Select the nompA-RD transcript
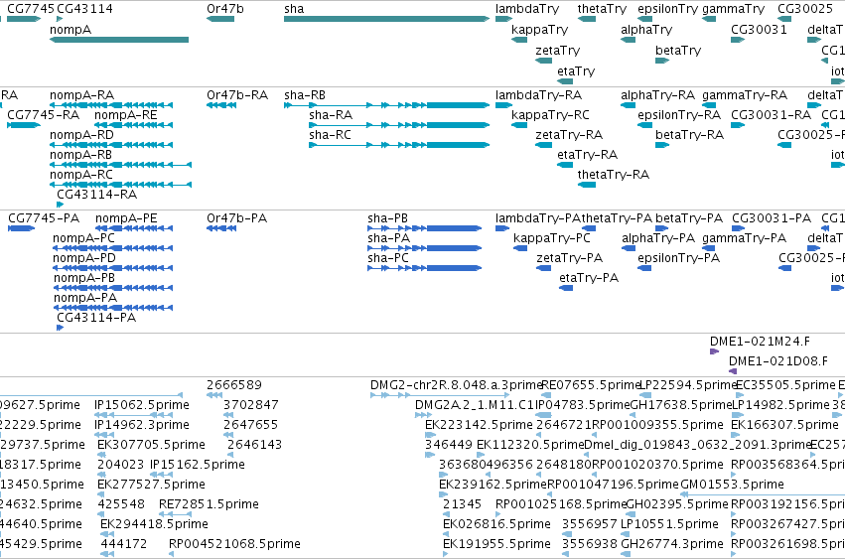Screen dimensions: 845x559 pos(111,145)
